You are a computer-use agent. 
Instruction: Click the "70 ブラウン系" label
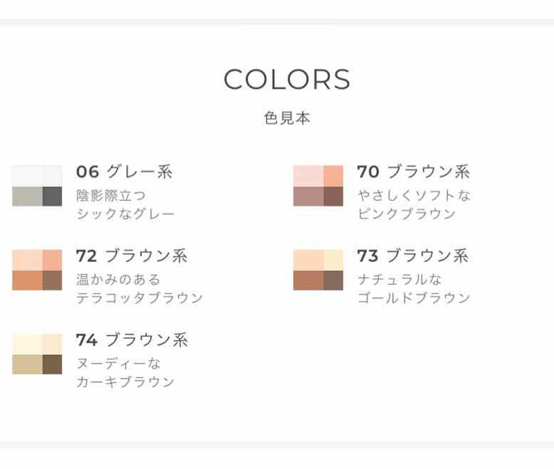click(413, 173)
